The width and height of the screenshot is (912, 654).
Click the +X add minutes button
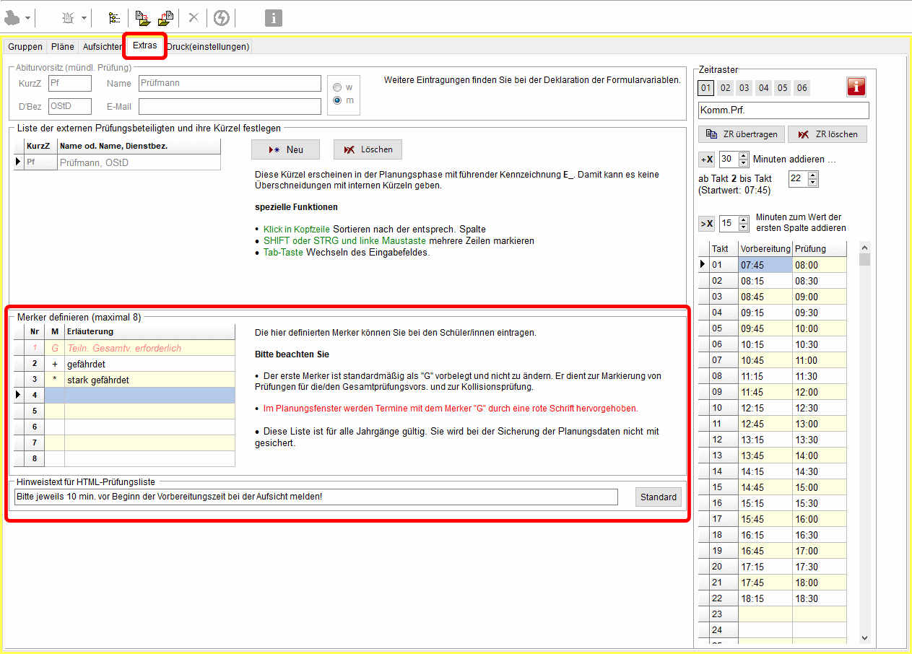[x=706, y=160]
